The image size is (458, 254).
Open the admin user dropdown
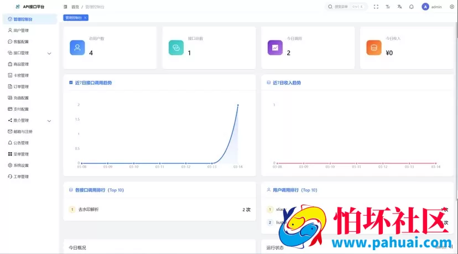431,7
